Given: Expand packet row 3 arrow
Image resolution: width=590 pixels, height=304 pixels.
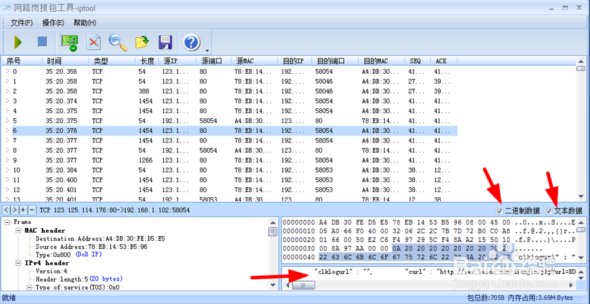Looking at the screenshot, I should coord(8,101).
